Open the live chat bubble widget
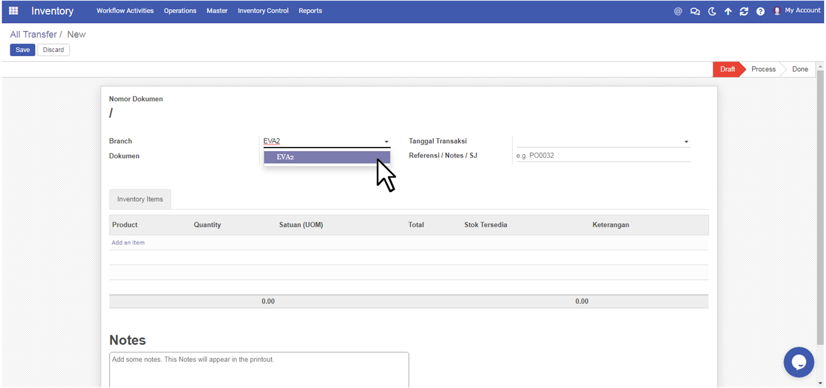826x388 pixels. [x=798, y=362]
